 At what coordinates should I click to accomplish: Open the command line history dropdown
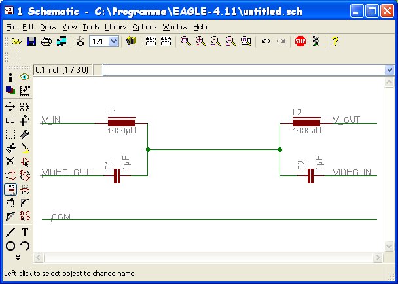(389, 70)
